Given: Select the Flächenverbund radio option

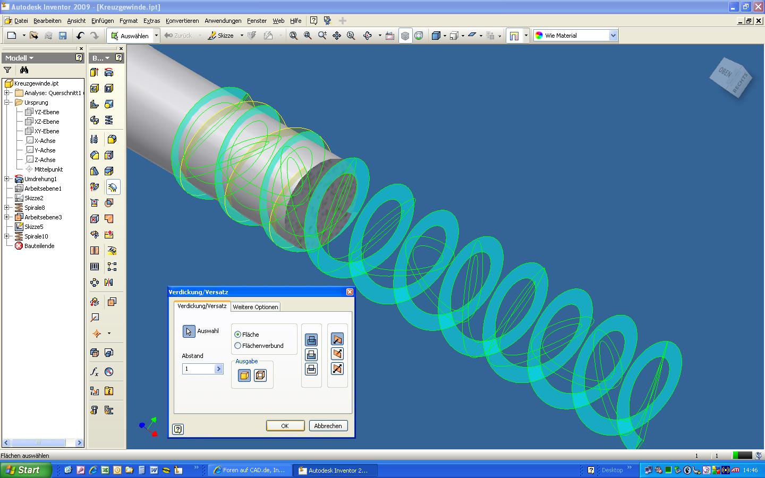Looking at the screenshot, I should tap(238, 346).
